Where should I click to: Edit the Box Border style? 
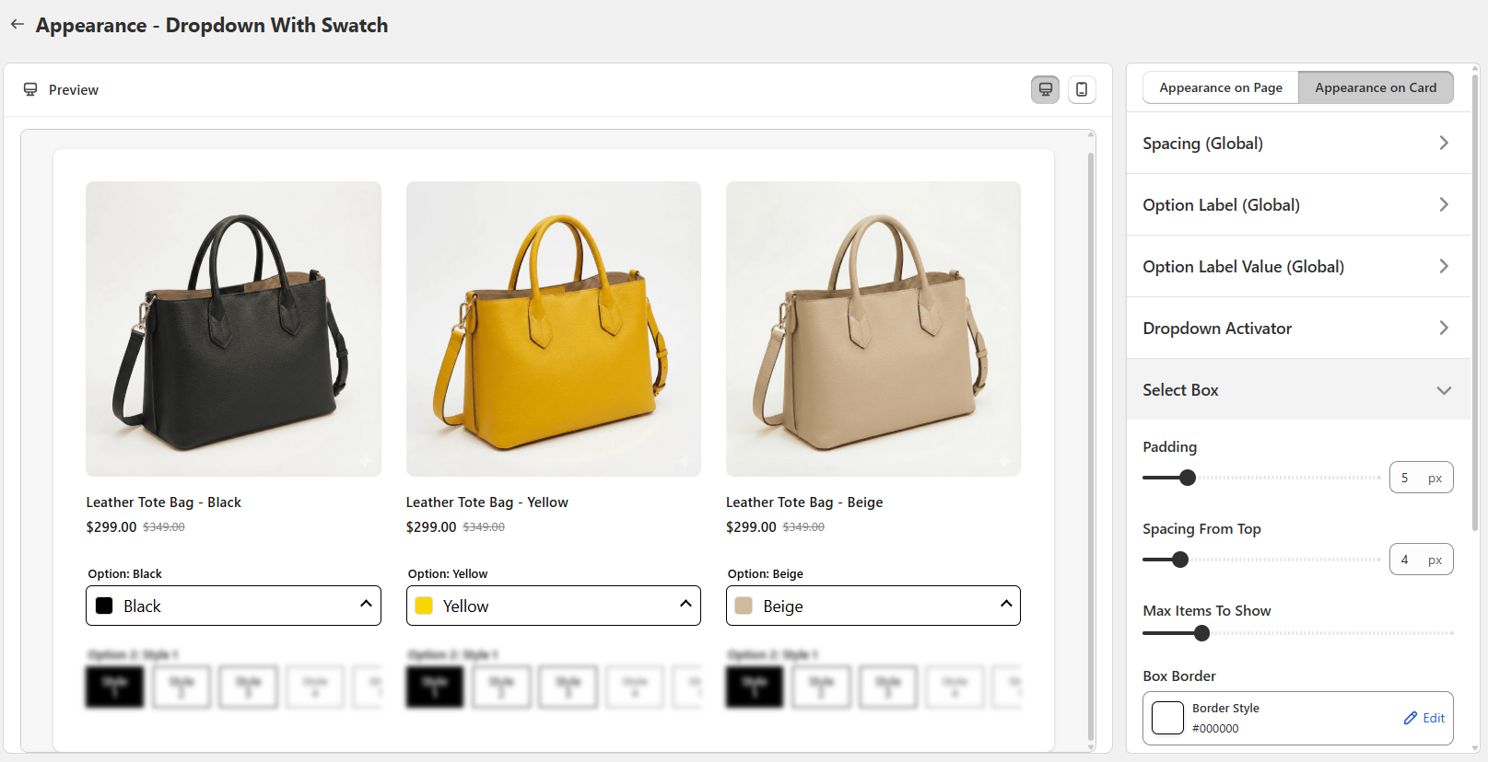pyautogui.click(x=1424, y=718)
